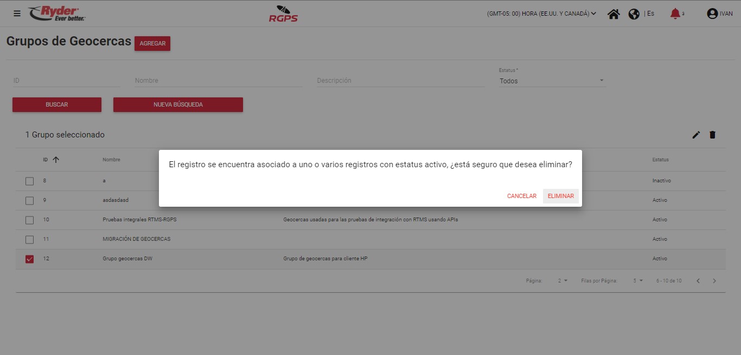This screenshot has height=355, width=741.
Task: Check the box for row 8
Action: 30,181
